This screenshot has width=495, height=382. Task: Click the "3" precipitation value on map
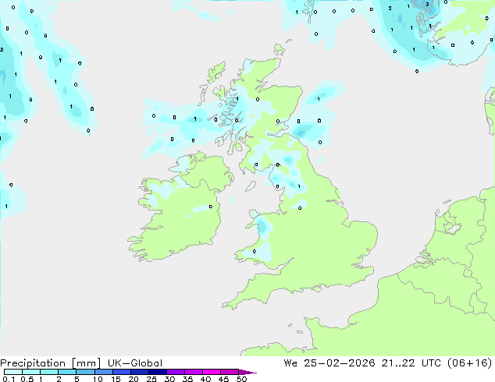(x=427, y=5)
